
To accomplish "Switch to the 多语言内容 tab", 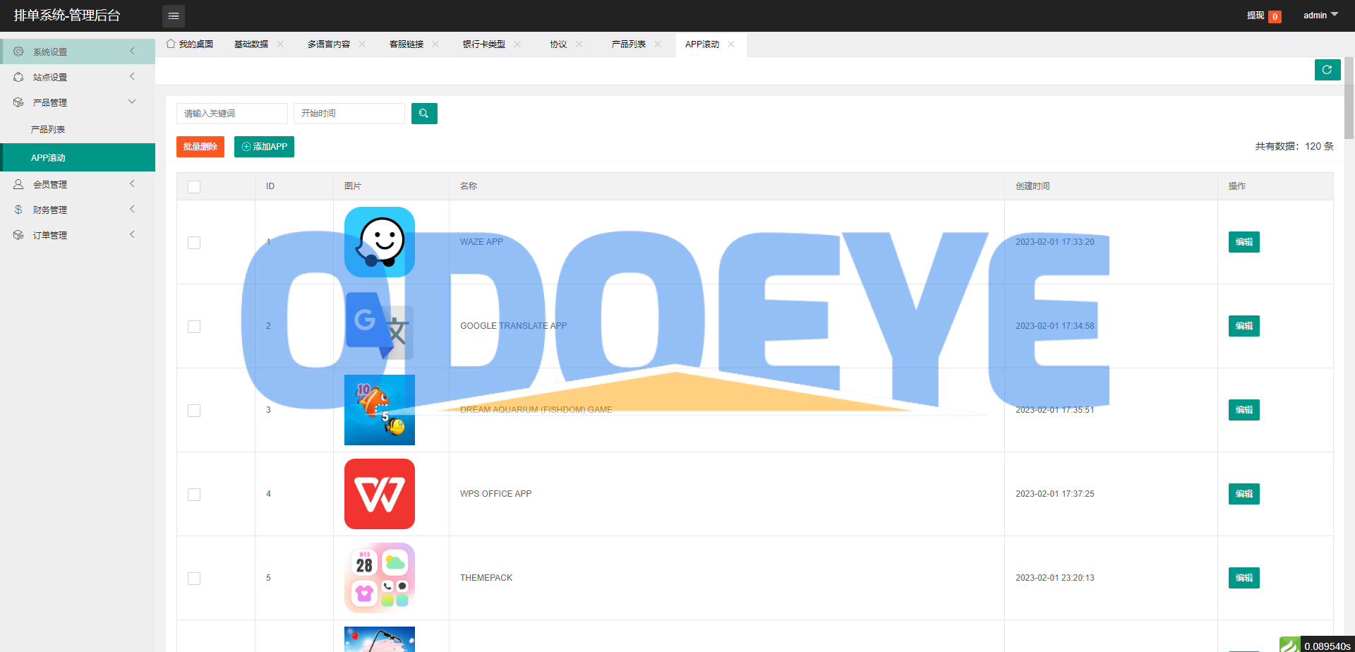I will point(329,44).
